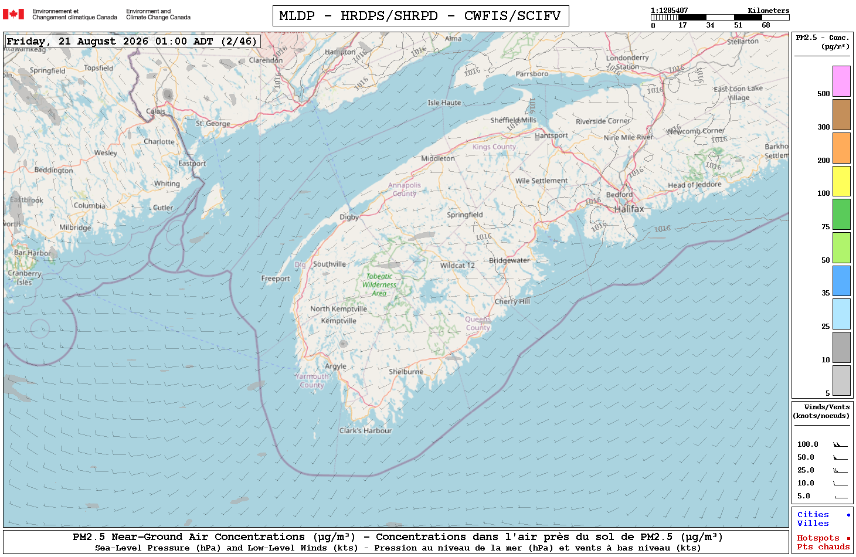
Task: Click the Winds/Vents legend title
Action: pyautogui.click(x=821, y=411)
